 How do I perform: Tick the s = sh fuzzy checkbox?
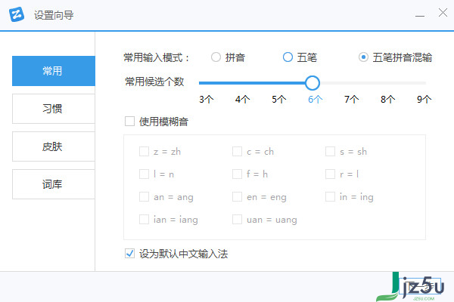(330, 152)
